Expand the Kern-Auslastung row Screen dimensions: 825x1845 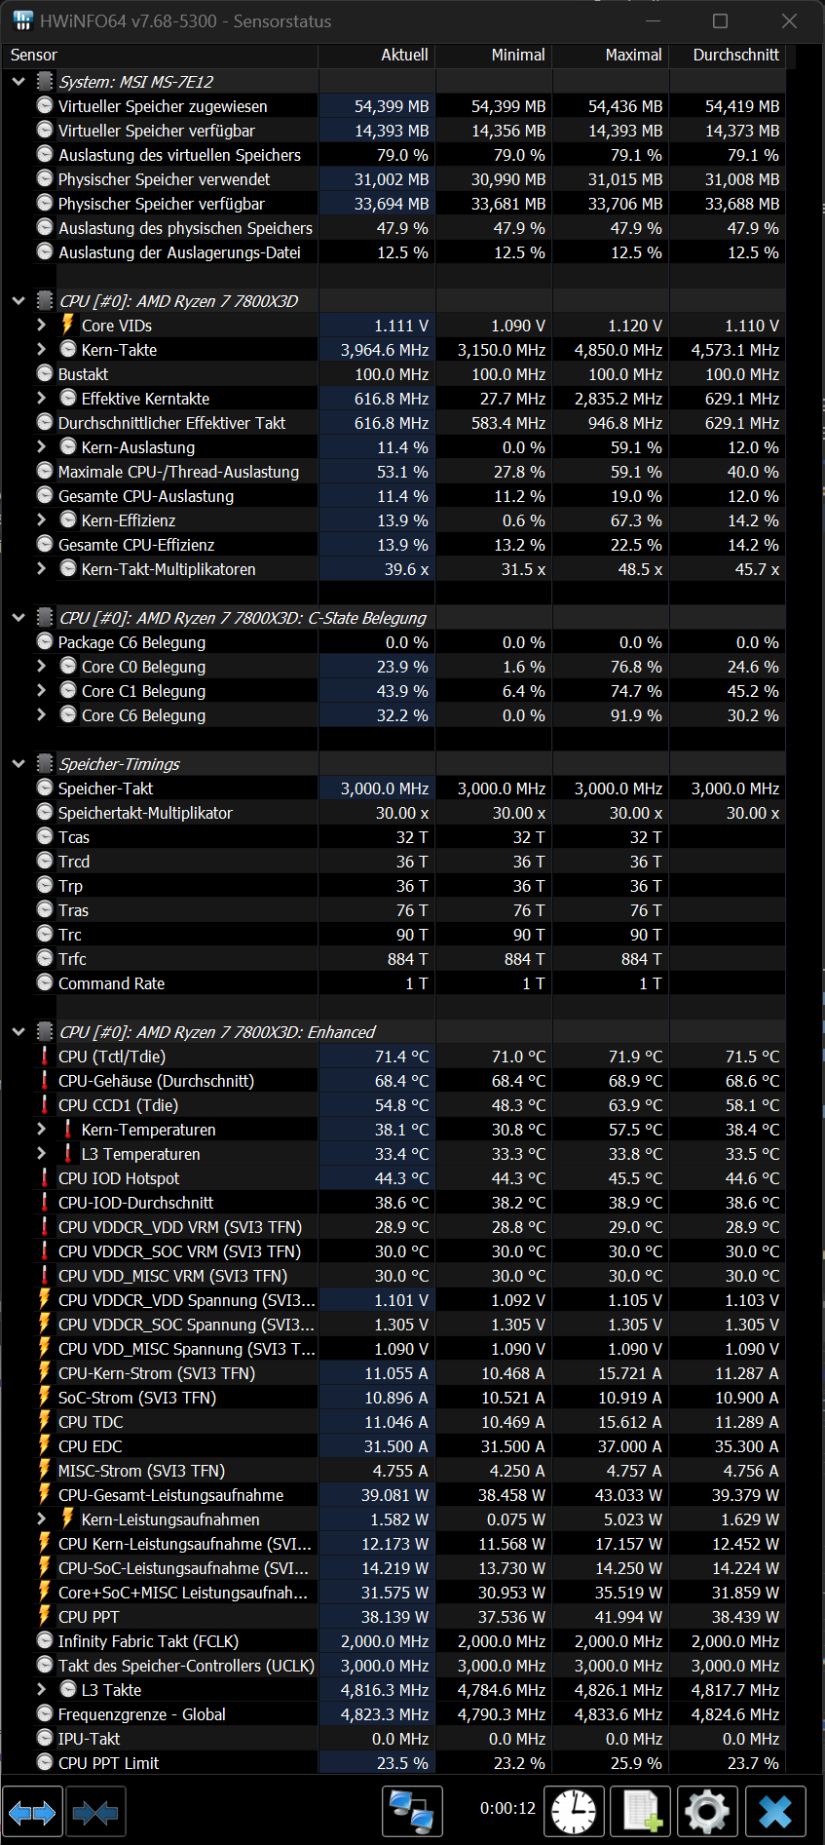(x=41, y=446)
